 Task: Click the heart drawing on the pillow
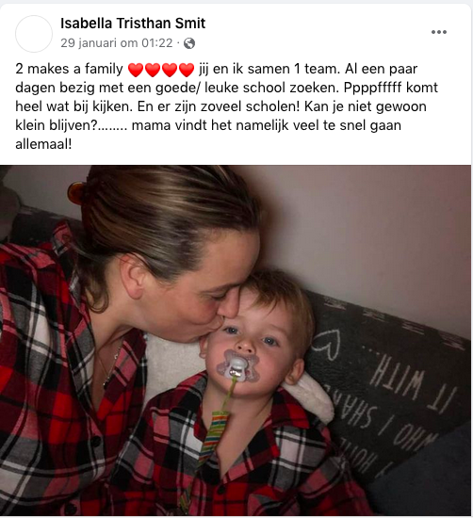click(327, 345)
